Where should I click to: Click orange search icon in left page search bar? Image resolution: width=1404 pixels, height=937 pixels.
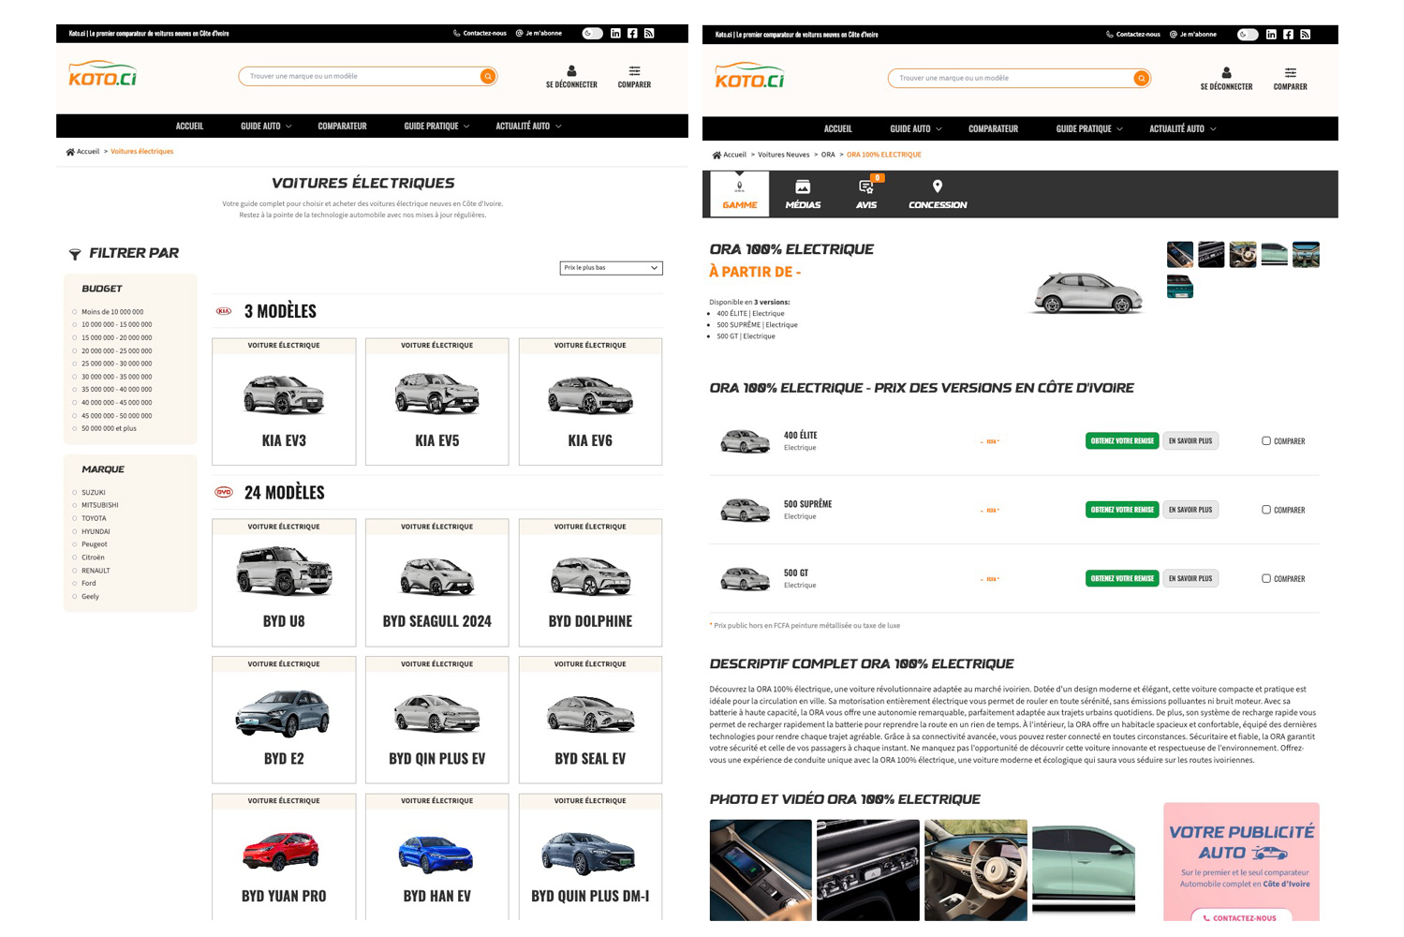[x=488, y=76]
